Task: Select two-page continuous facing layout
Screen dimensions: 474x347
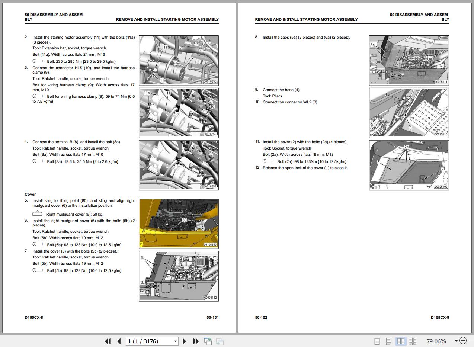Action: pos(413,341)
